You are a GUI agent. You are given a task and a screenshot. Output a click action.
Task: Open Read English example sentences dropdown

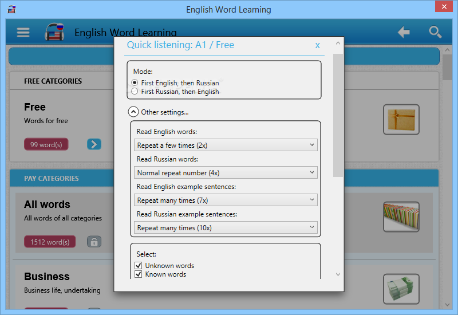pos(226,200)
